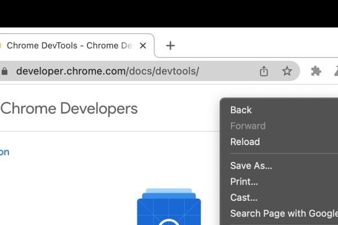The height and width of the screenshot is (225, 338).
Task: Open the Extensions puzzle icon
Action: pyautogui.click(x=316, y=71)
